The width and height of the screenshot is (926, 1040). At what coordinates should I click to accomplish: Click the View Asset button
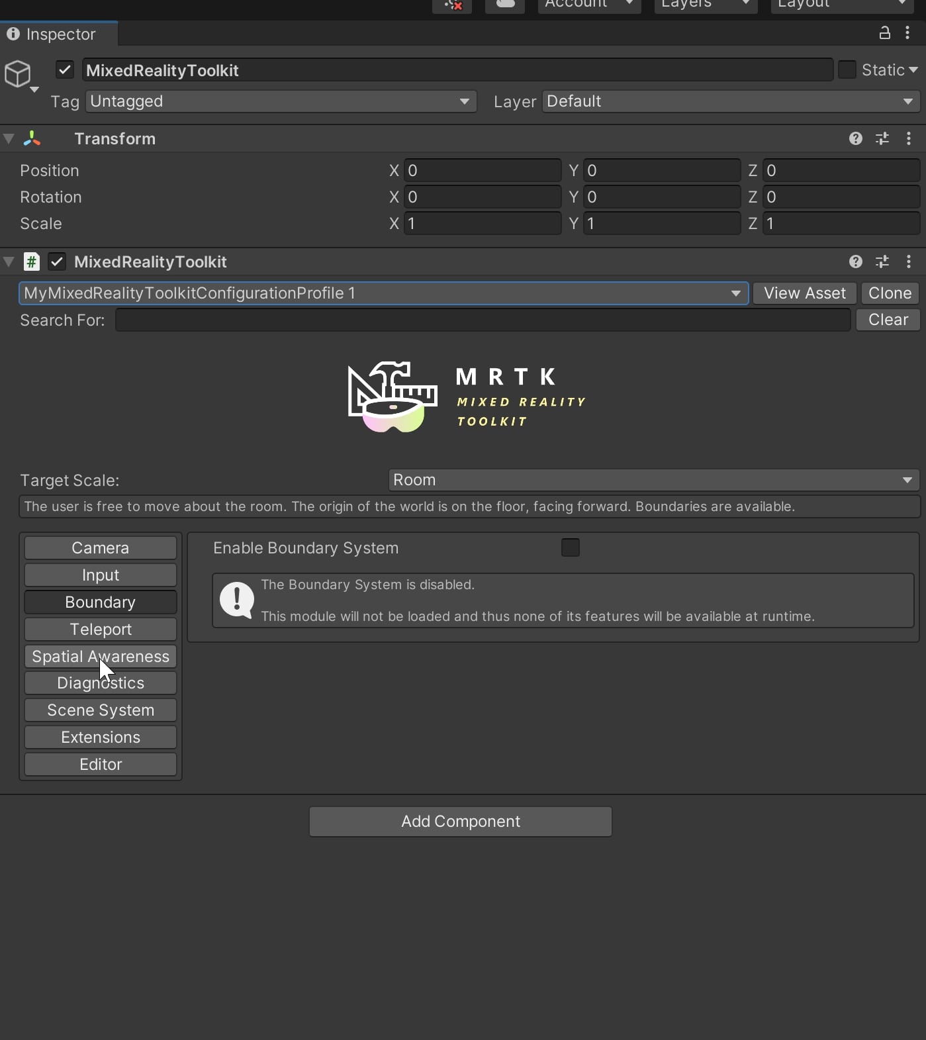(805, 293)
